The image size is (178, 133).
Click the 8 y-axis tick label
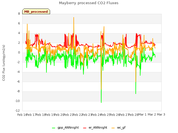tap(19, 14)
